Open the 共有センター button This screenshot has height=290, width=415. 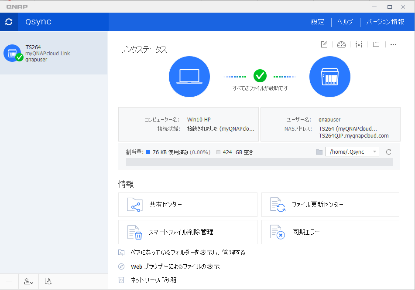click(188, 205)
